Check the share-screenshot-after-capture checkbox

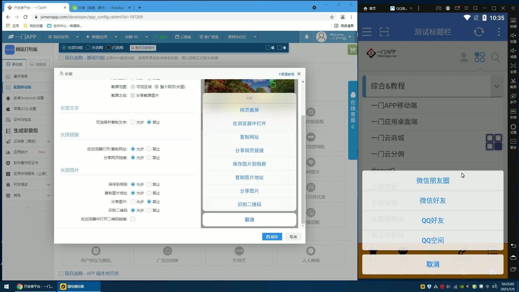pos(133,95)
